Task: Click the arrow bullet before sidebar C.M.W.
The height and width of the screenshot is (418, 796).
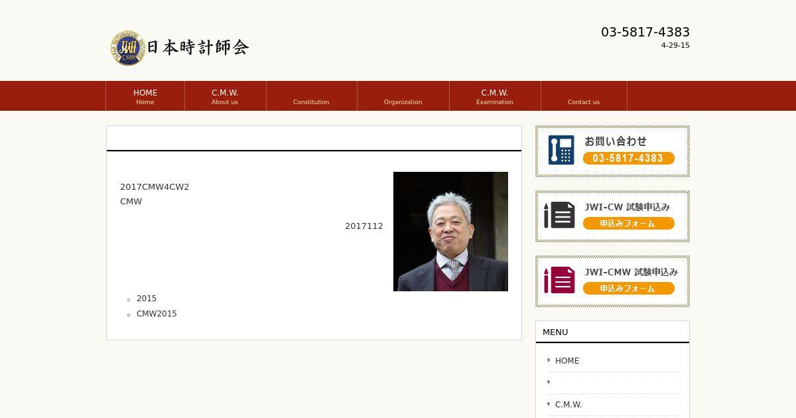Action: [x=549, y=404]
